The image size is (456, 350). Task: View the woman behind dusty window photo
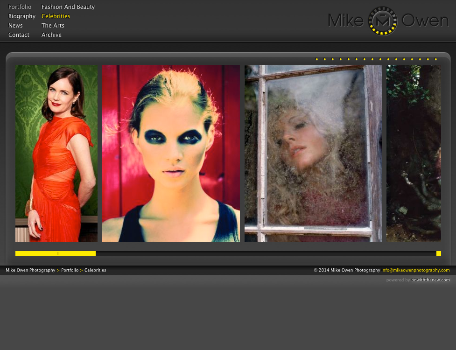(x=313, y=154)
